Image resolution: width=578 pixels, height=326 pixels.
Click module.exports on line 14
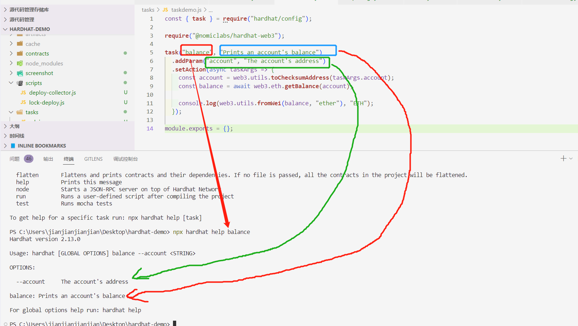click(189, 128)
